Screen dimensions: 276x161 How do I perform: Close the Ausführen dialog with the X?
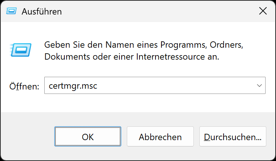pyautogui.click(x=263, y=11)
